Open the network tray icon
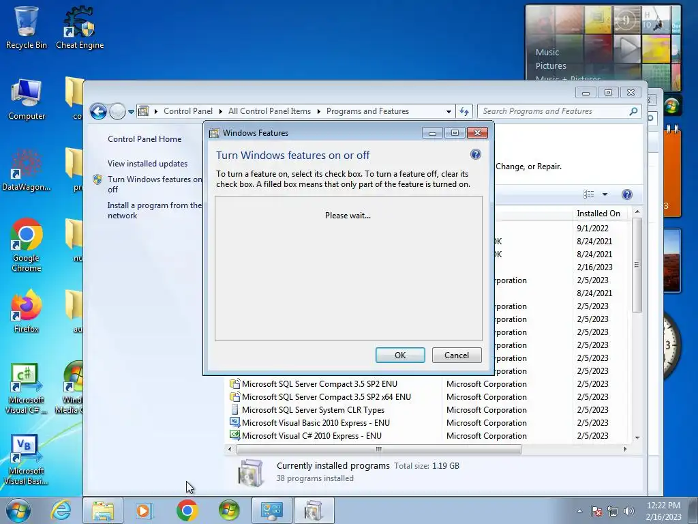This screenshot has width=698, height=524. pos(613,511)
